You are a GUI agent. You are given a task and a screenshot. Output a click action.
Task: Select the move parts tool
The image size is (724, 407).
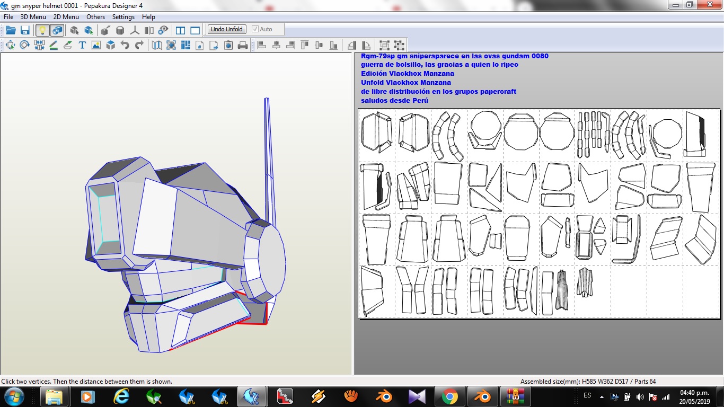(x=10, y=45)
